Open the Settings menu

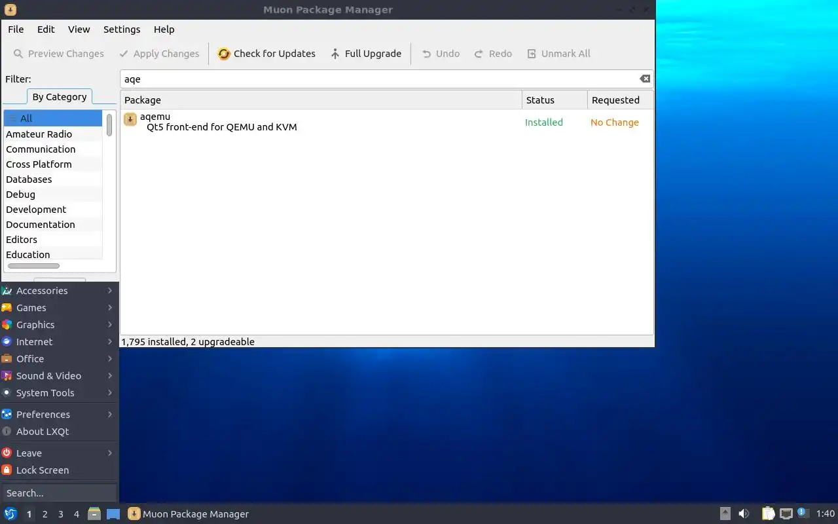pyautogui.click(x=122, y=29)
